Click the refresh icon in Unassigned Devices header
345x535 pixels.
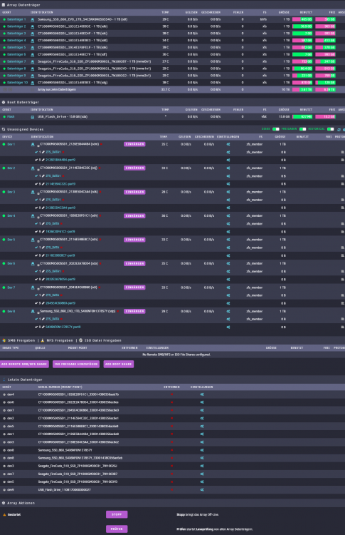click(339, 130)
